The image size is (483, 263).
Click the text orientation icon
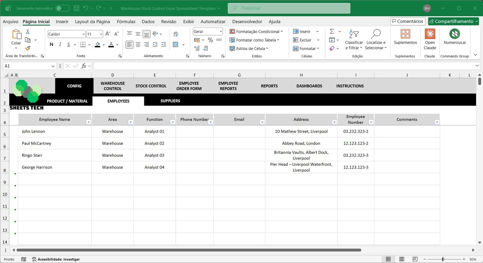click(155, 34)
